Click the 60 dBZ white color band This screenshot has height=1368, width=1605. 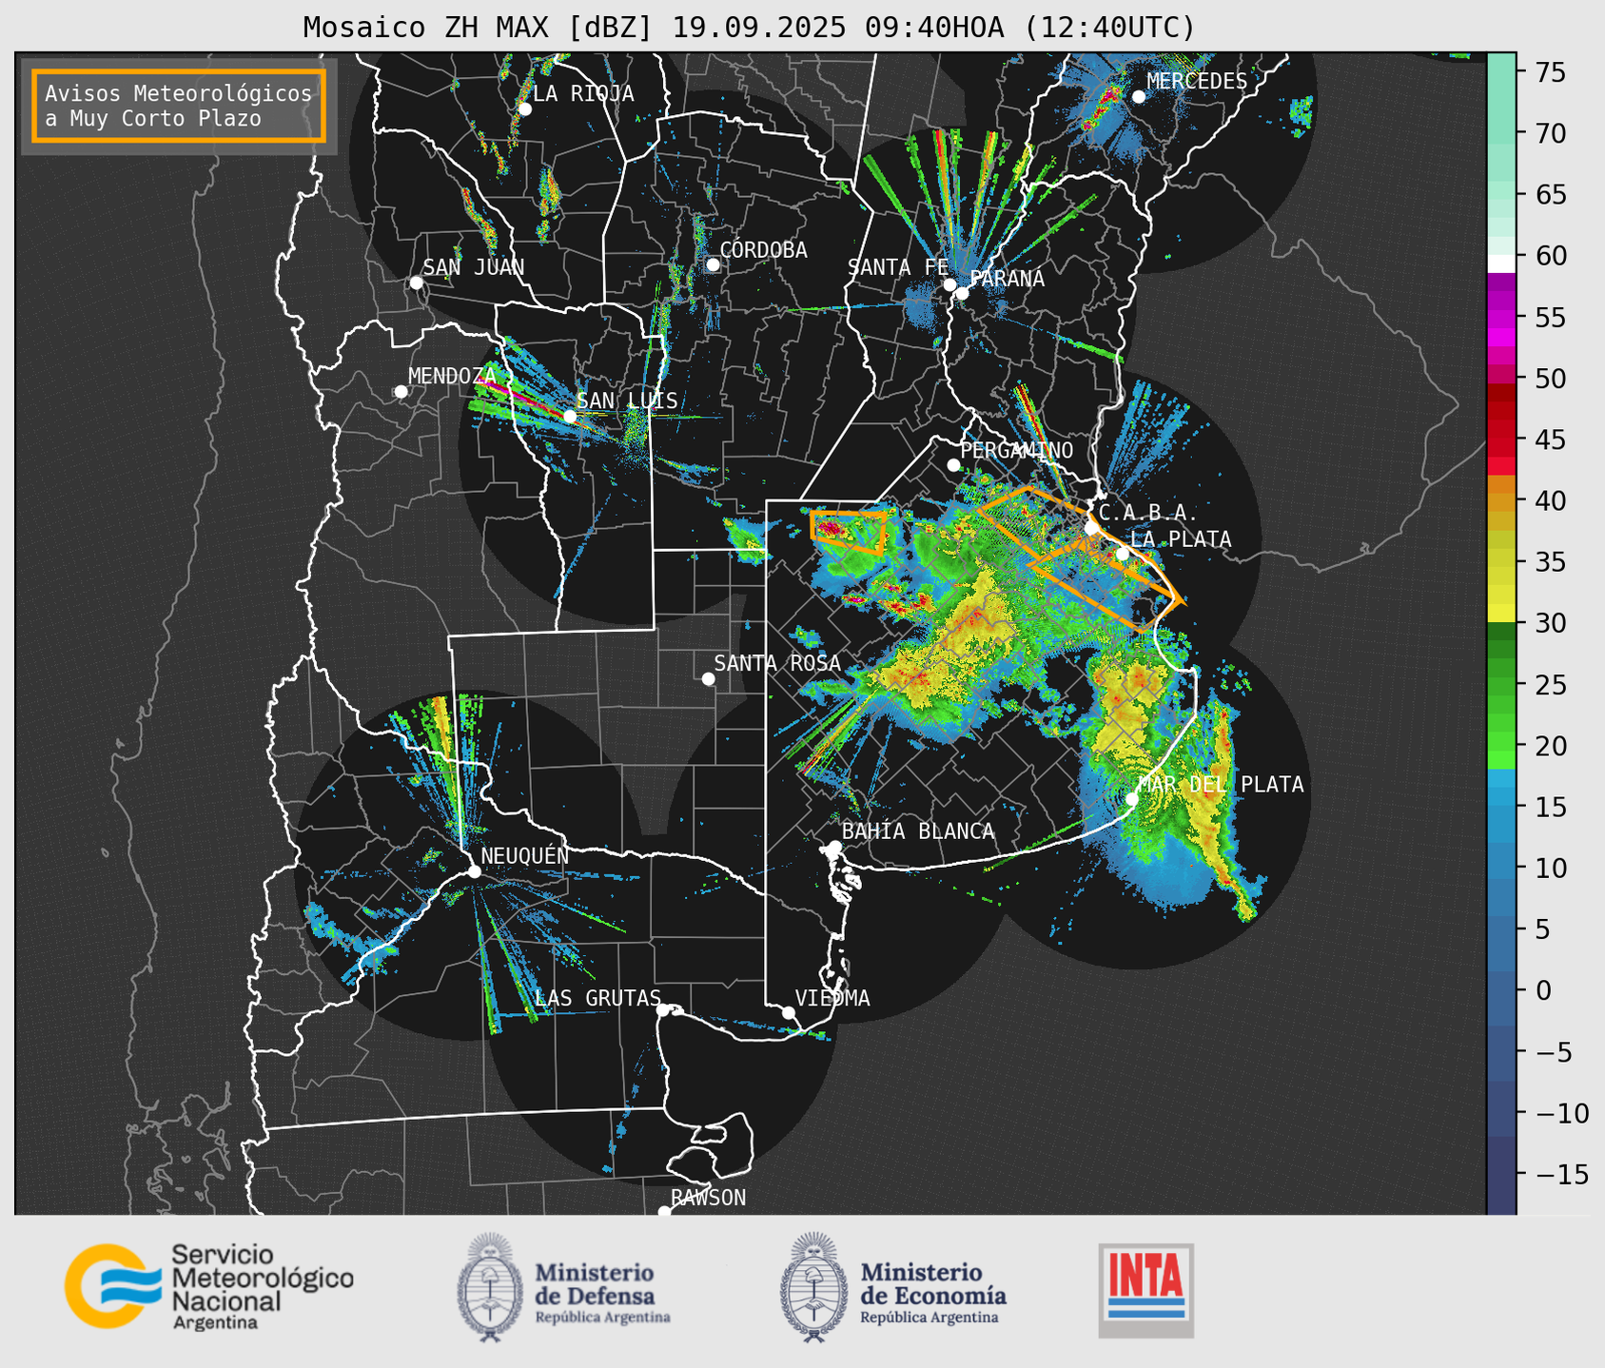pyautogui.click(x=1501, y=264)
